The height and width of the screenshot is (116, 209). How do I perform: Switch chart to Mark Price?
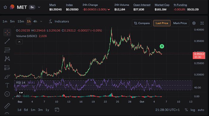tap(180, 23)
